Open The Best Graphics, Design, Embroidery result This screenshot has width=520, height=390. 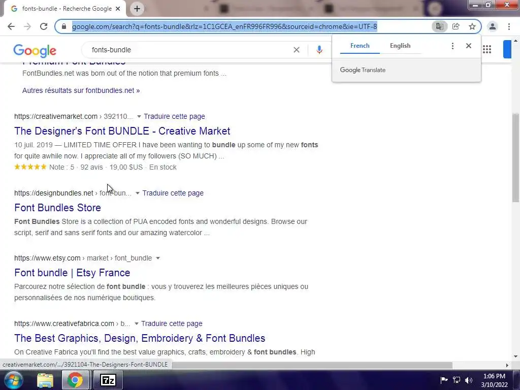(140, 338)
